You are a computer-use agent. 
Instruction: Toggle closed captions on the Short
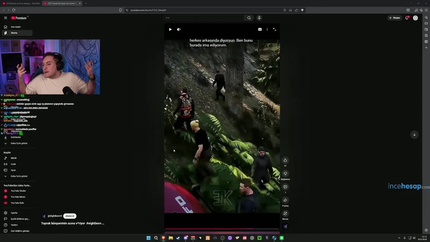(x=260, y=30)
